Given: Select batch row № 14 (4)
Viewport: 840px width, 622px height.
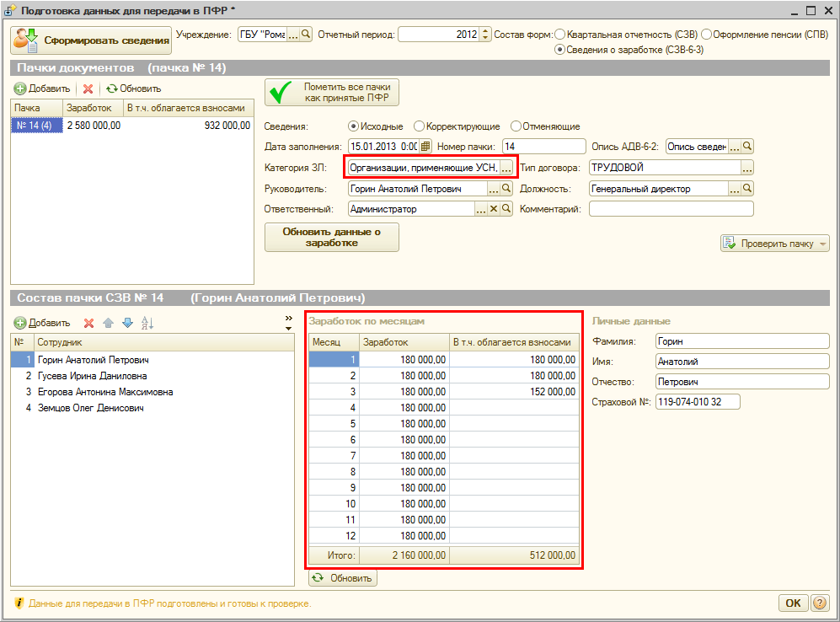Looking at the screenshot, I should [x=34, y=126].
